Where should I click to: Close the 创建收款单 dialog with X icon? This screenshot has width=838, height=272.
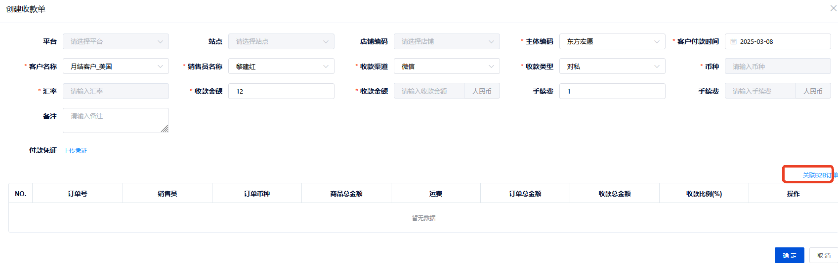[x=833, y=8]
